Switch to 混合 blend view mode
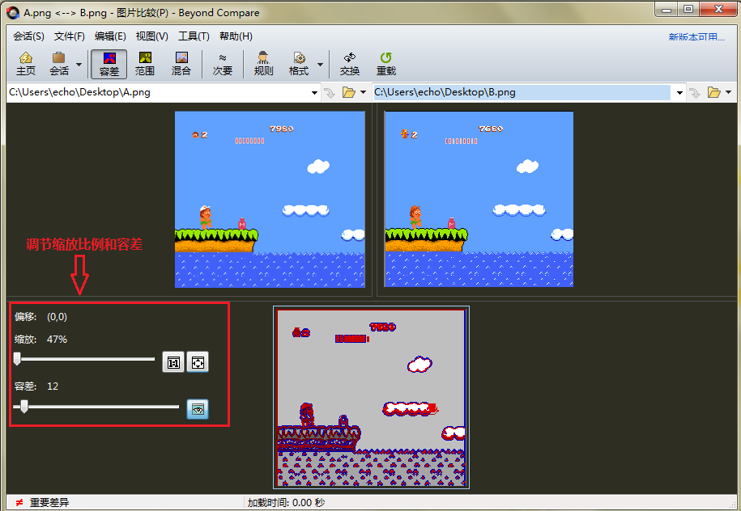The height and width of the screenshot is (511, 741). (181, 64)
